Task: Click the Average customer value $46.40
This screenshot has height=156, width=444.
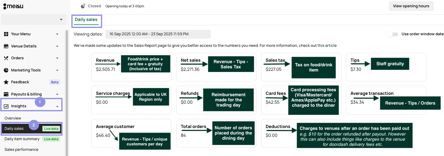Action: pos(103,135)
